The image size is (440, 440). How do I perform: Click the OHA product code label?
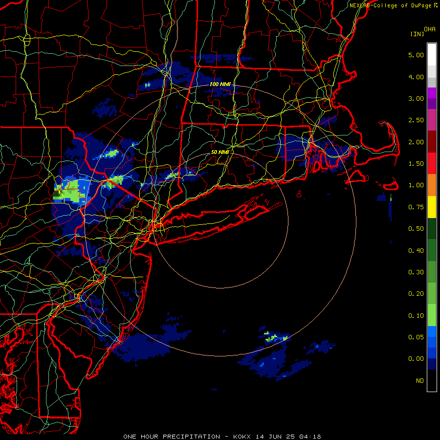[430, 29]
